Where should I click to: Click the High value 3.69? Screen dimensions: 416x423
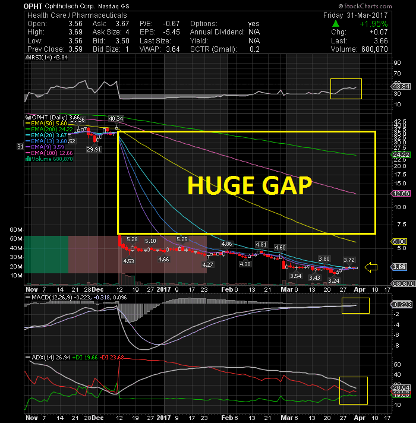75,32
